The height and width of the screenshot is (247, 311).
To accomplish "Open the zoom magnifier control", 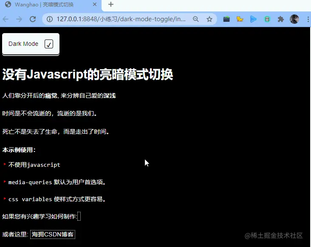I will [x=196, y=19].
